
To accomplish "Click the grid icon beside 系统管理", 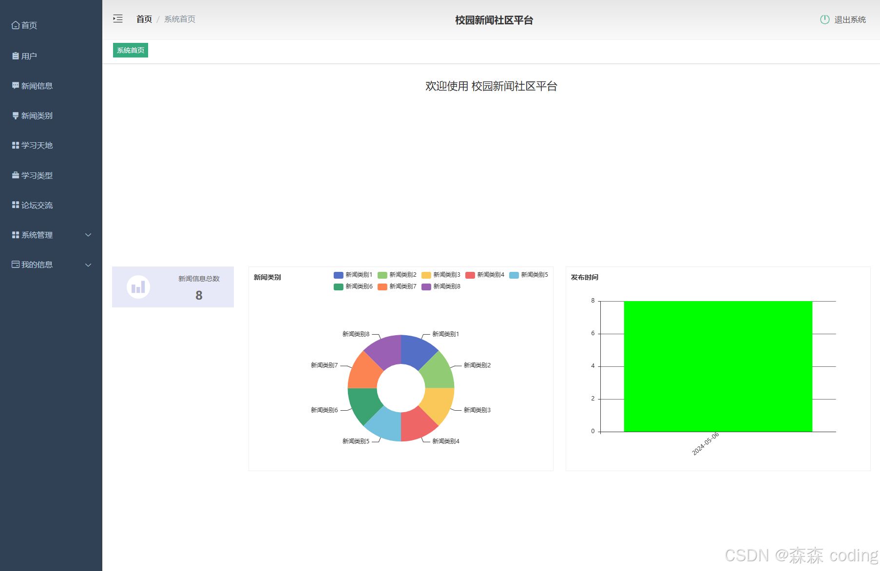I will pyautogui.click(x=16, y=235).
